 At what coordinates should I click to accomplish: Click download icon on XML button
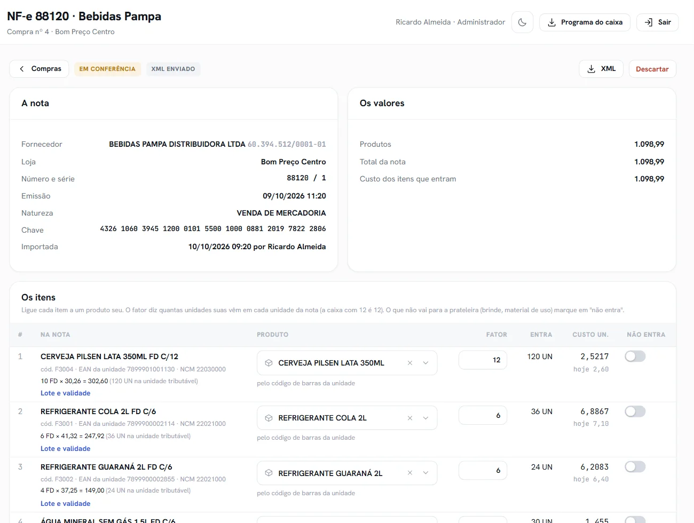coord(592,69)
